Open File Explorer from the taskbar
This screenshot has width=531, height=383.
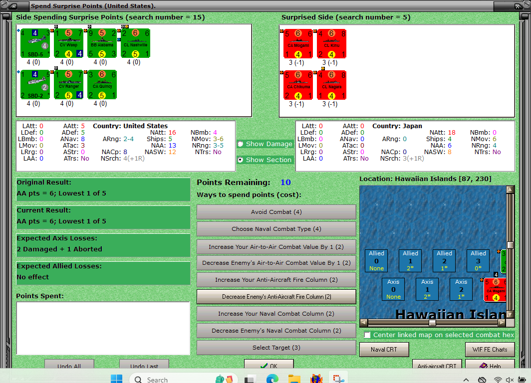point(294,379)
